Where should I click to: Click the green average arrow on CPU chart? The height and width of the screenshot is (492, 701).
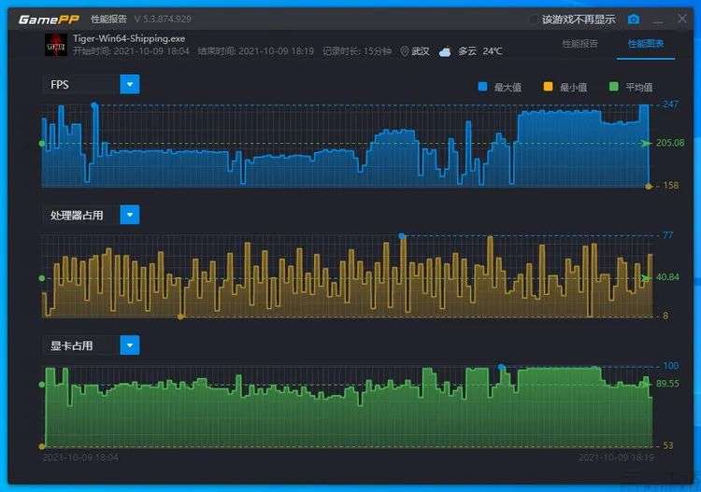click(646, 277)
